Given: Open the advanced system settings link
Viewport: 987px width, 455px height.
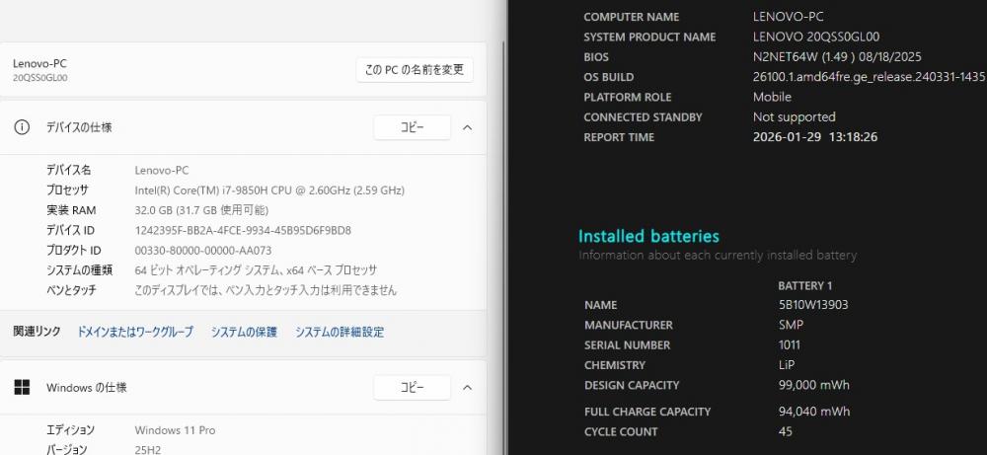Looking at the screenshot, I should coord(340,332).
